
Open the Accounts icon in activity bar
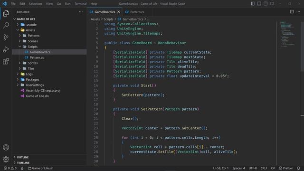[6, 147]
